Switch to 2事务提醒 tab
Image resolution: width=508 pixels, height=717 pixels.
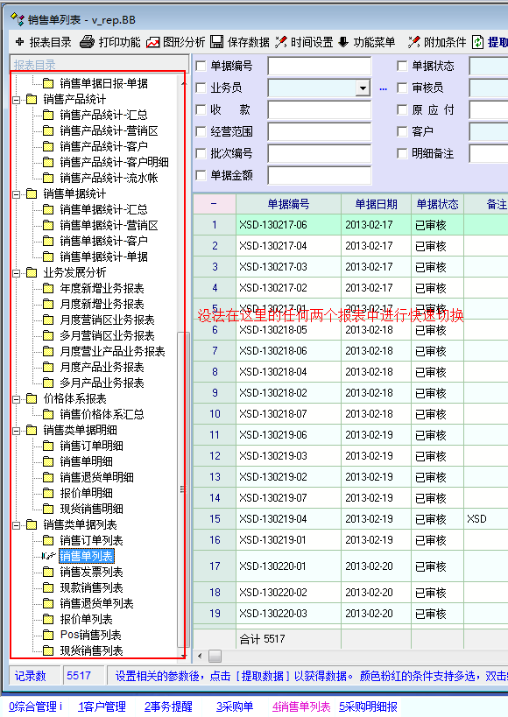(168, 706)
